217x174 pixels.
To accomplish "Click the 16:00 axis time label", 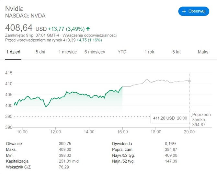I will [x=122, y=132].
